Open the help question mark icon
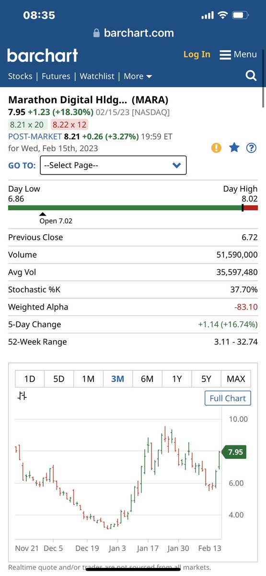Viewport: 266px width, 576px height. (251, 148)
